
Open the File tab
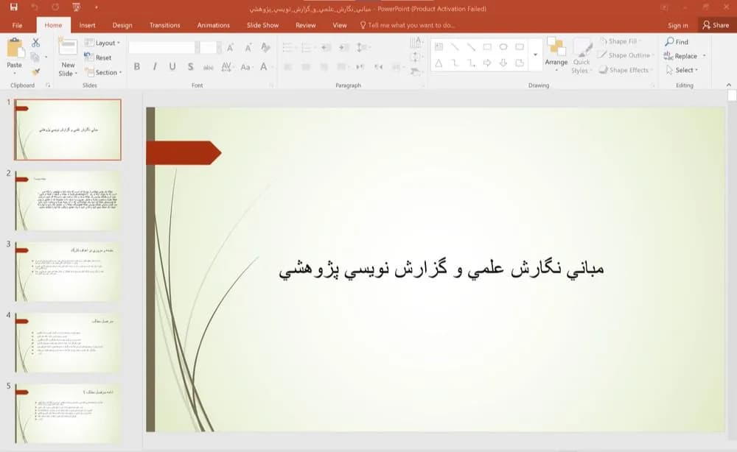pyautogui.click(x=18, y=25)
